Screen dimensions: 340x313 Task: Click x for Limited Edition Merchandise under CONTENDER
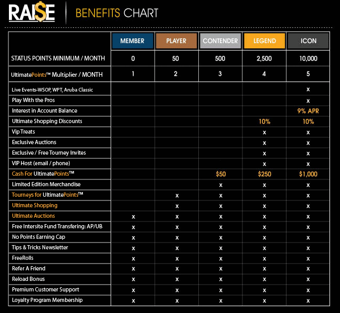coord(221,185)
